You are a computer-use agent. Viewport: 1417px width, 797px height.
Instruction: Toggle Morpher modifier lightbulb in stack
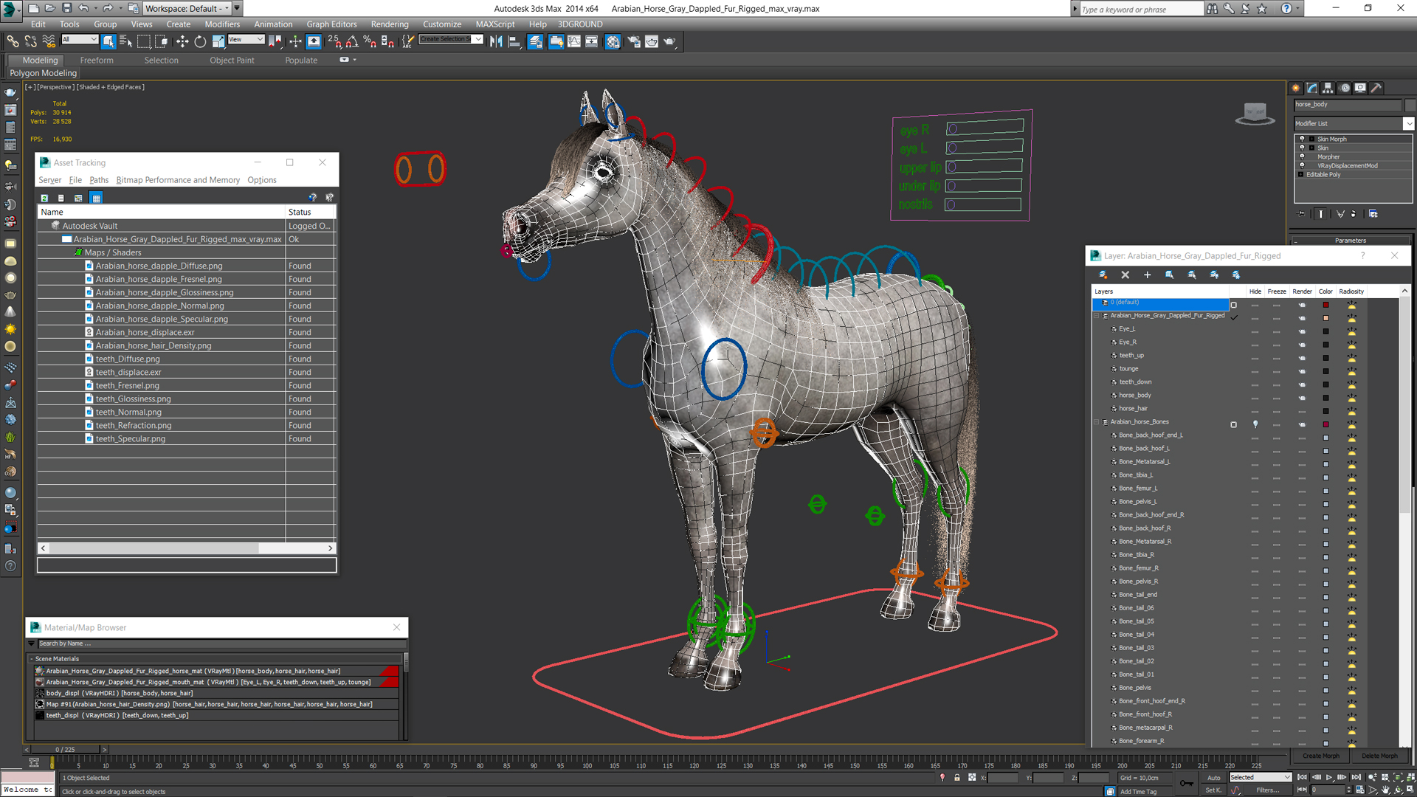(x=1302, y=156)
